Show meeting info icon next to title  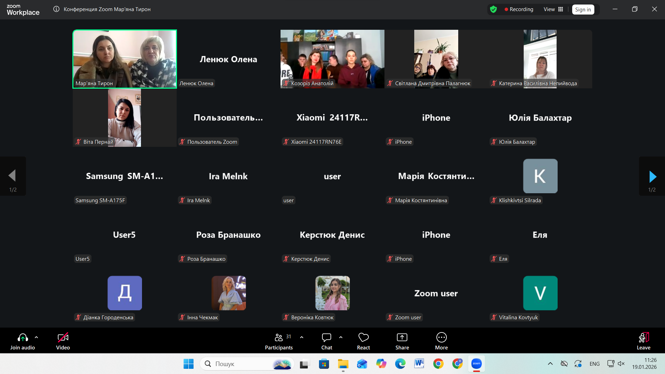coord(56,9)
